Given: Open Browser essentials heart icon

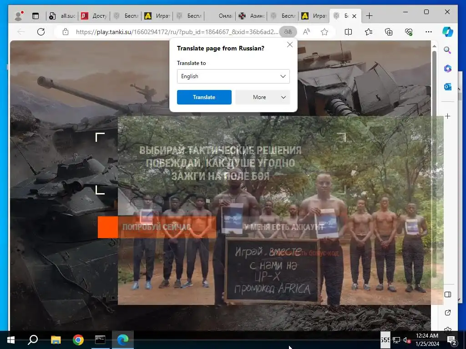Looking at the screenshot, I should [x=408, y=32].
